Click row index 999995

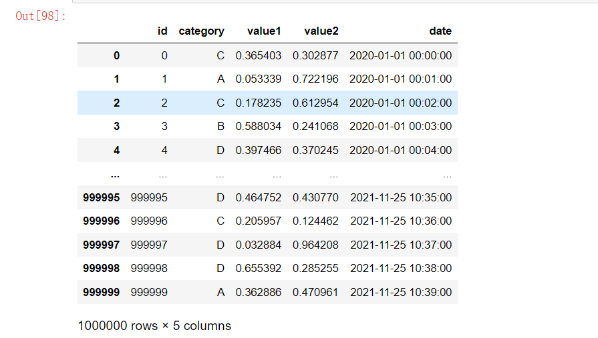click(101, 197)
